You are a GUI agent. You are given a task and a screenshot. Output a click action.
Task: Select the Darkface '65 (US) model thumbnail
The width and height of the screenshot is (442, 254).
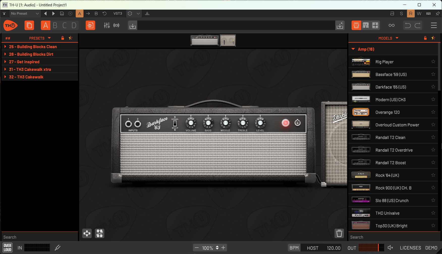pos(361,87)
